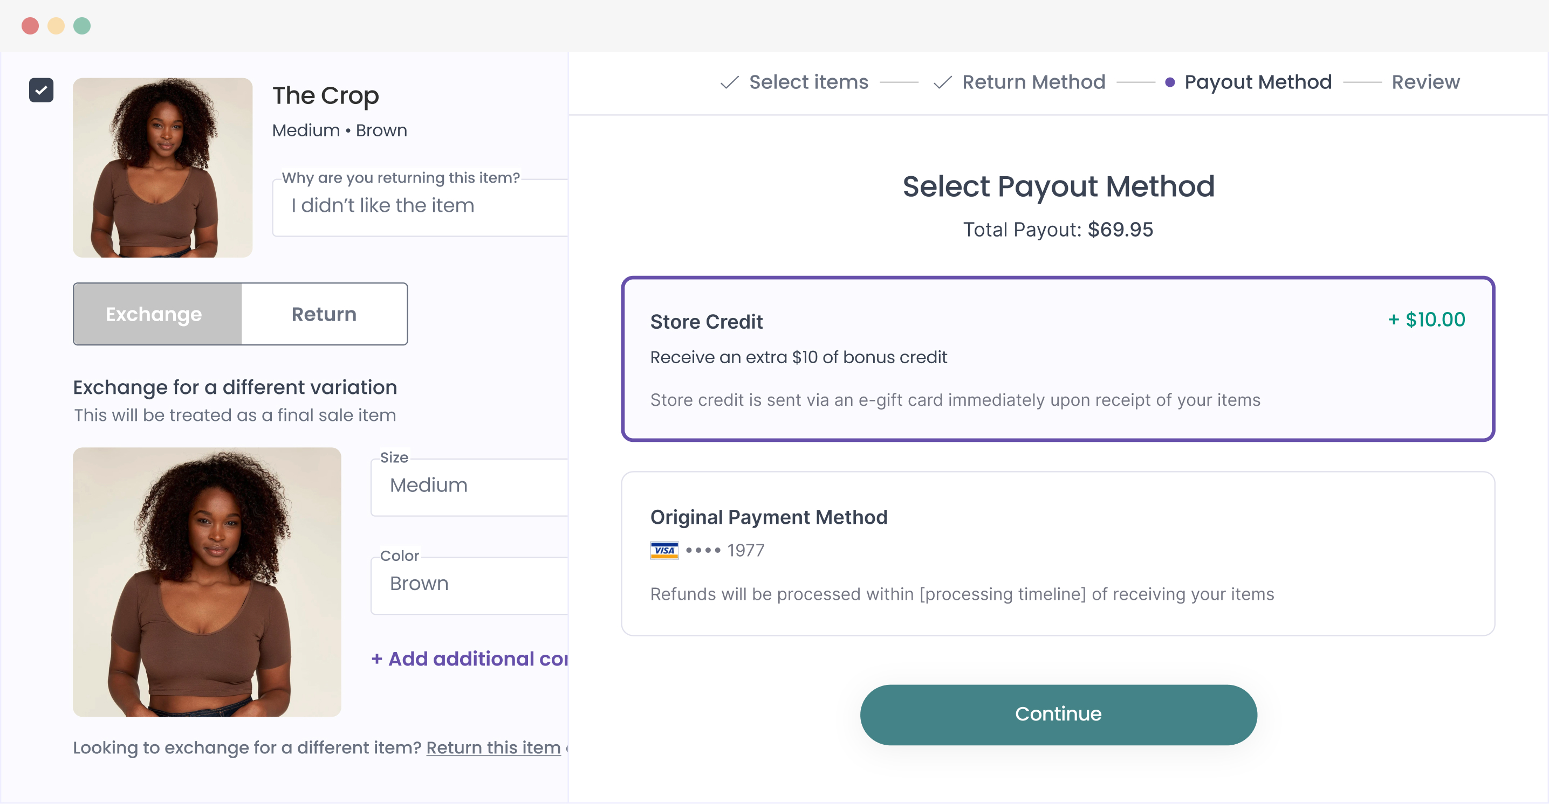Choose the Original Payment Method option
The height and width of the screenshot is (804, 1549).
click(1058, 553)
